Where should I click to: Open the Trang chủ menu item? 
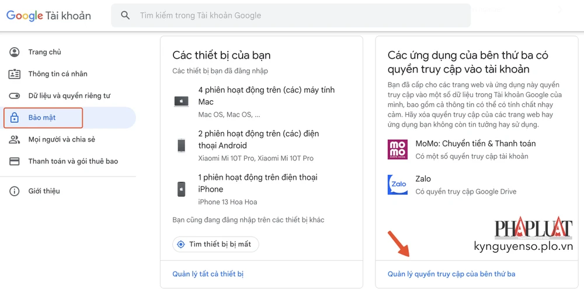point(44,52)
